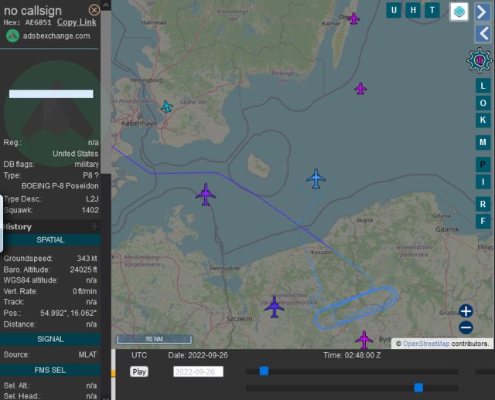
Task: Toggle the L labels button
Action: click(483, 86)
